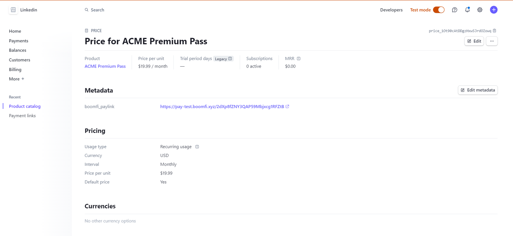Click the info icon next to Recurring usage
Image resolution: width=513 pixels, height=236 pixels.
tap(197, 147)
